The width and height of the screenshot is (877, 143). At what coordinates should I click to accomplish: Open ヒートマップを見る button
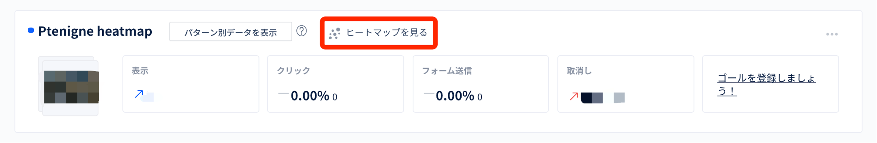click(x=379, y=33)
